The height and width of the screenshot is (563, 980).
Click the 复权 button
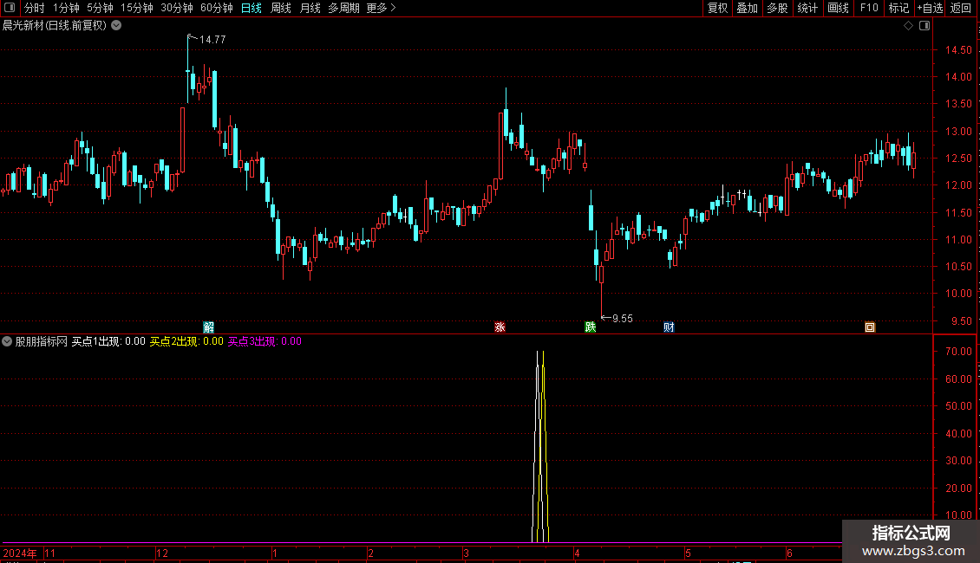tap(717, 8)
